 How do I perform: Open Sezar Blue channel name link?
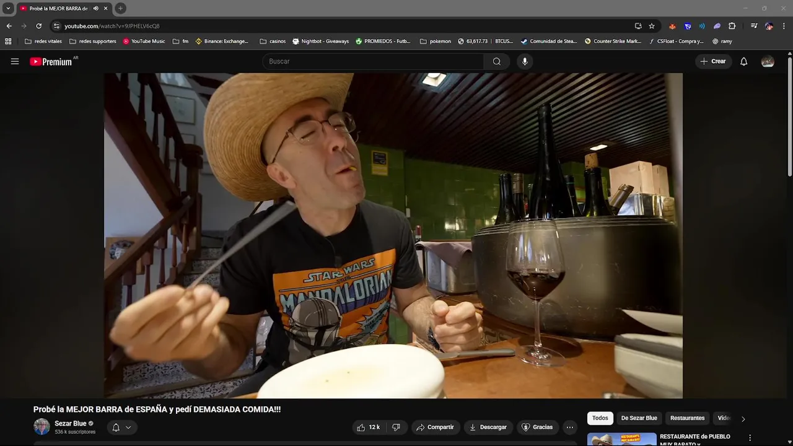[71, 424]
